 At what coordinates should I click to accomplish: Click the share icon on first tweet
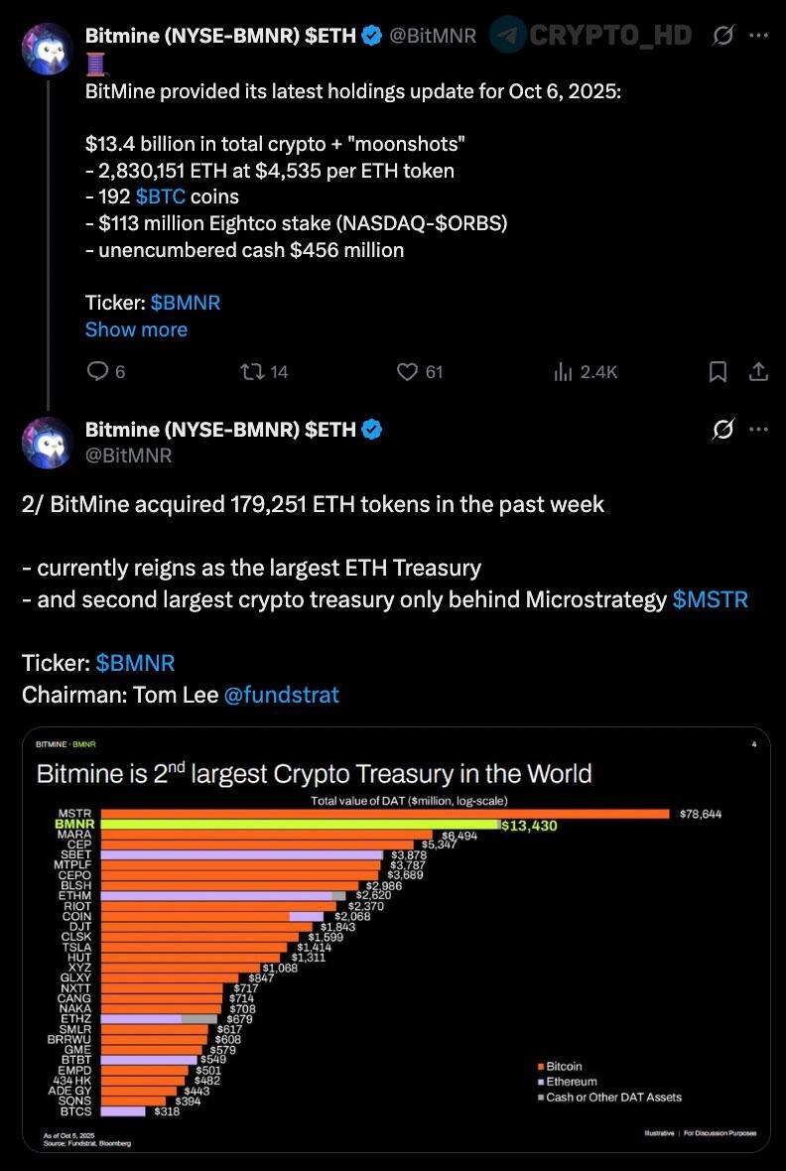(x=757, y=371)
